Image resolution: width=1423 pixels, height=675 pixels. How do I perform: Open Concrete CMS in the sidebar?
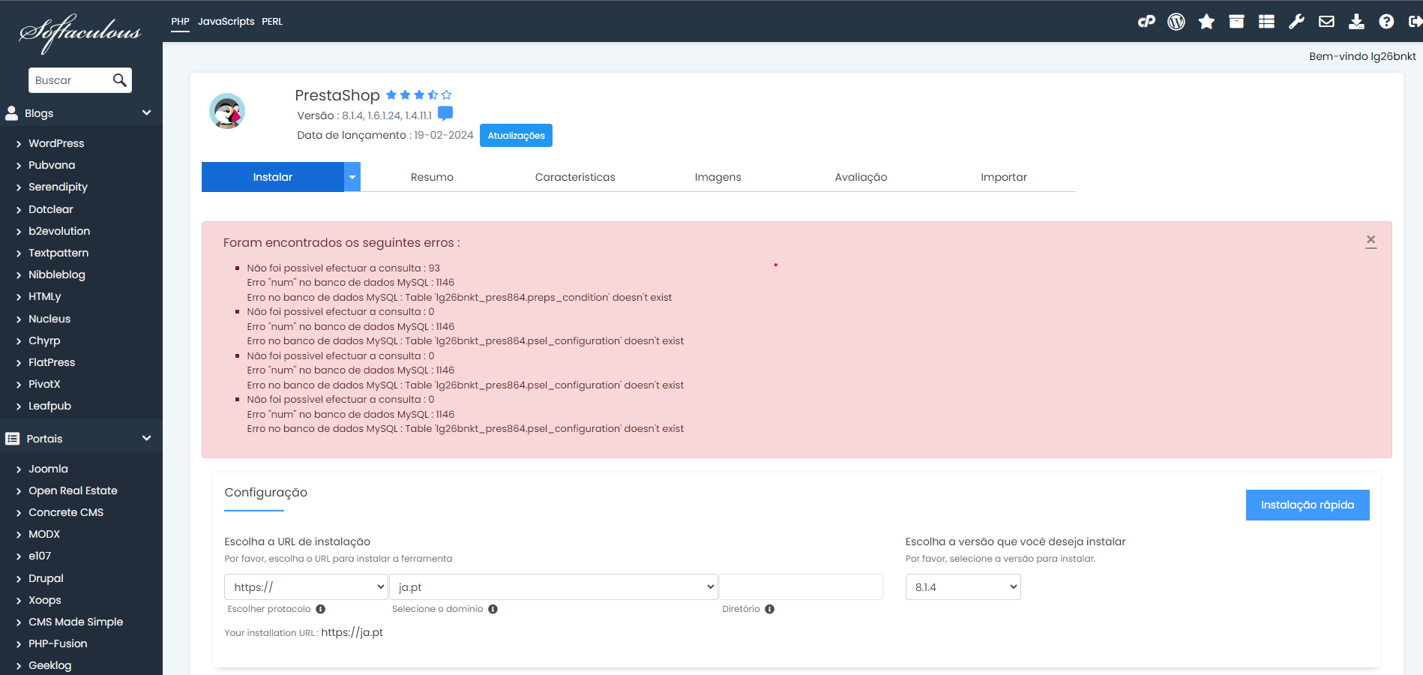[66, 512]
